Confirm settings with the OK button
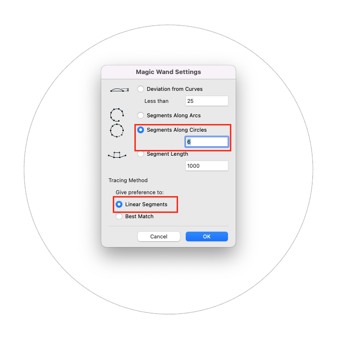The width and height of the screenshot is (347, 347). point(207,236)
